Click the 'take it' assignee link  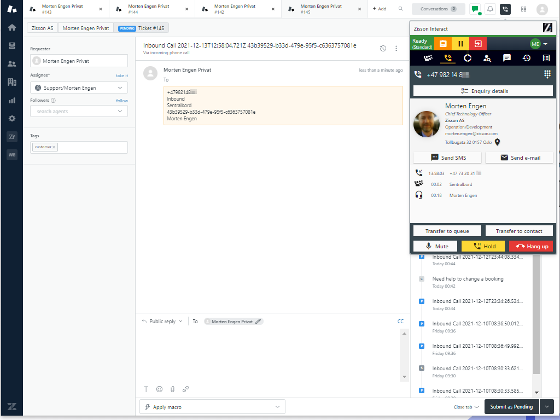122,75
